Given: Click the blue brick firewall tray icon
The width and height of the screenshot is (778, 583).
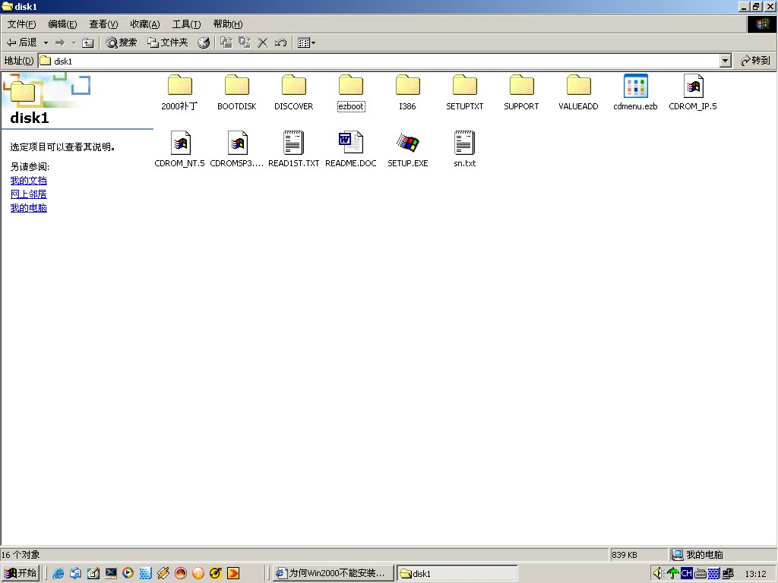Looking at the screenshot, I should click(x=714, y=574).
